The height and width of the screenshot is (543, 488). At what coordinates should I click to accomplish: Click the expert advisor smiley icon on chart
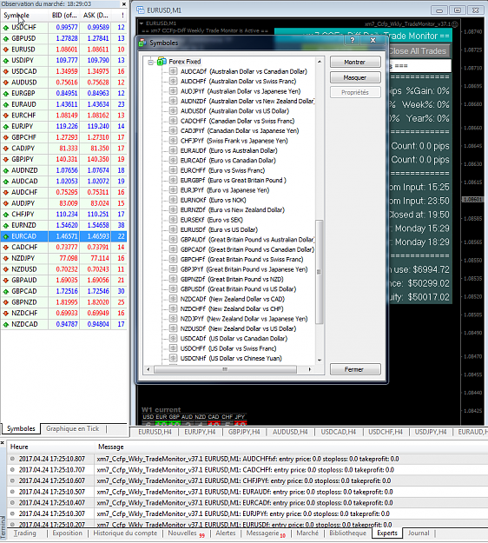455,24
